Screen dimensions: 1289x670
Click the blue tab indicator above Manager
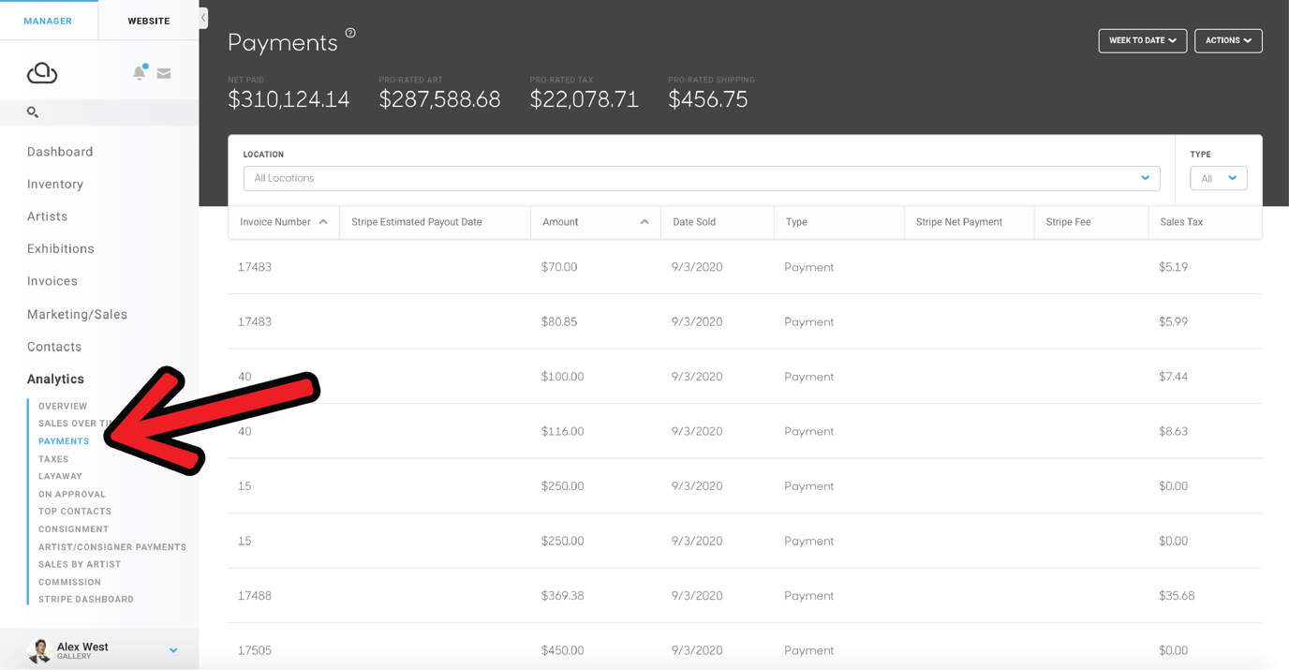point(49,4)
